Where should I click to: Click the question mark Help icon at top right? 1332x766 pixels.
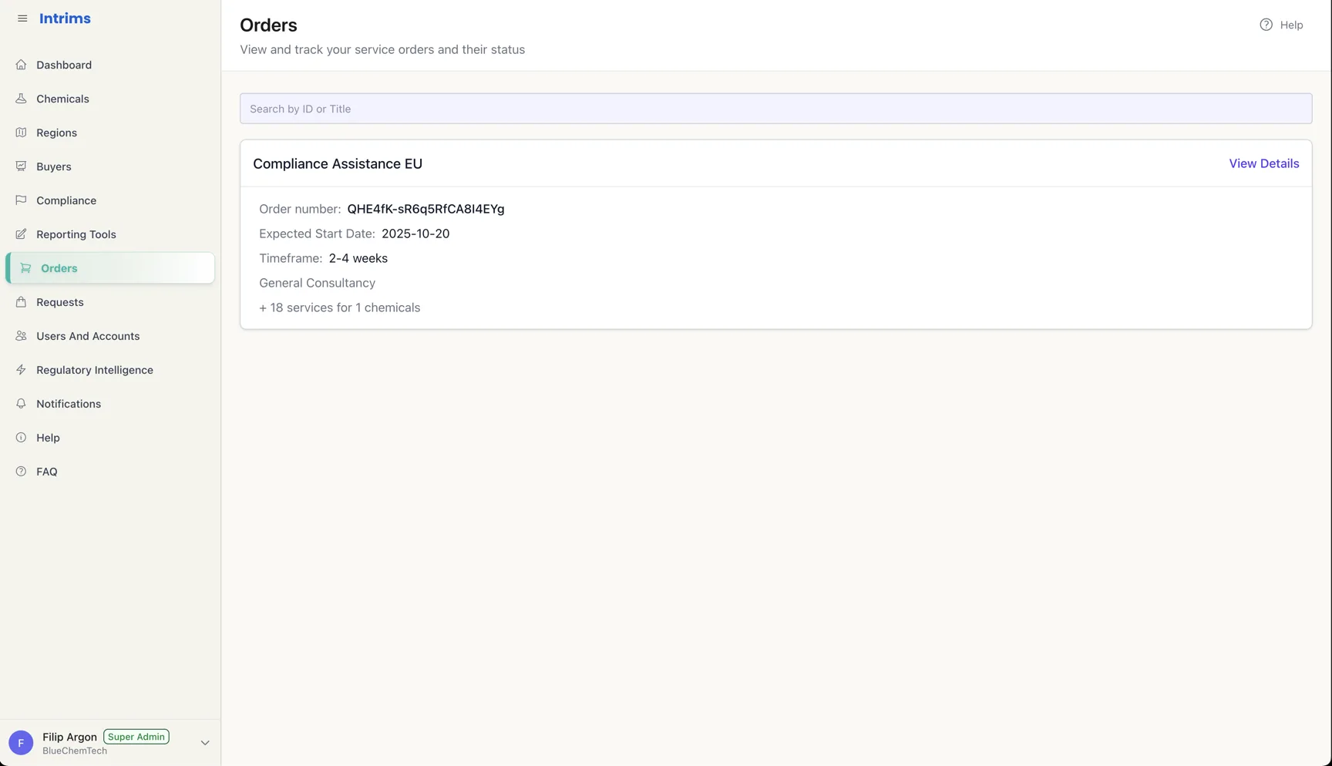coord(1266,25)
